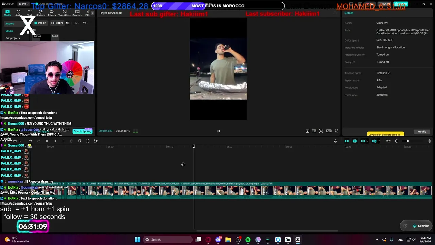The width and height of the screenshot is (435, 245).
Task: Click the delete-left trim icon
Action: pos(55,141)
